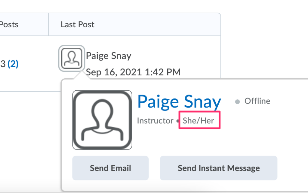The width and height of the screenshot is (308, 193).
Task: Click the large profile picture in the card
Action: tap(102, 120)
